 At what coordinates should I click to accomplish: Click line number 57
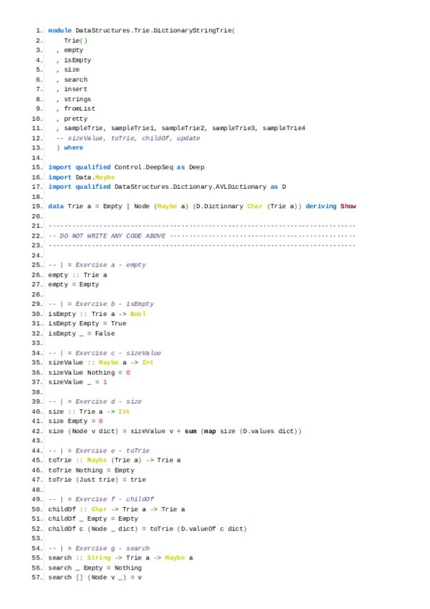[37, 577]
